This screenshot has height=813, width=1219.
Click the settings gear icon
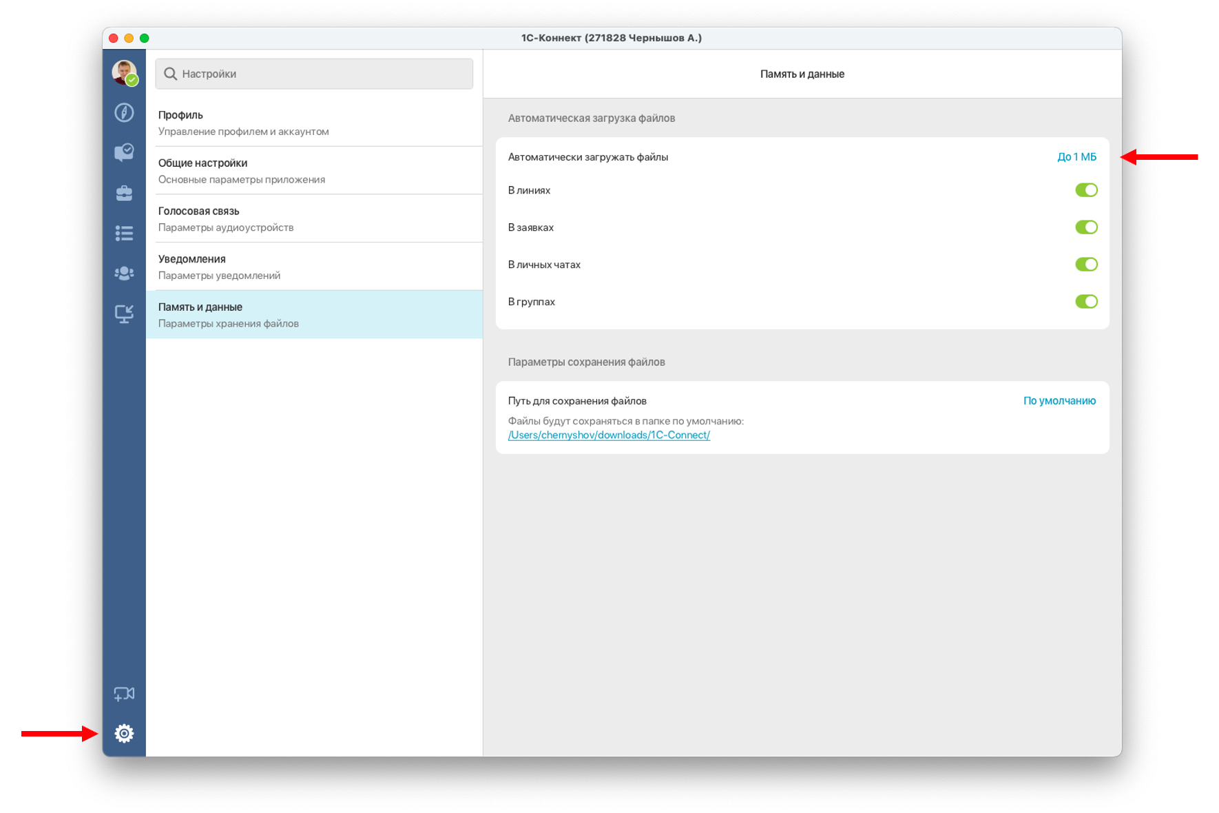point(124,733)
